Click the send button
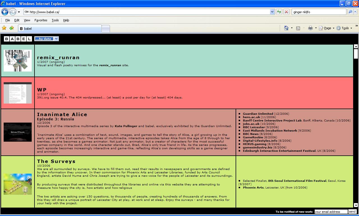359x216 pixels. pyautogui.click(x=352, y=212)
